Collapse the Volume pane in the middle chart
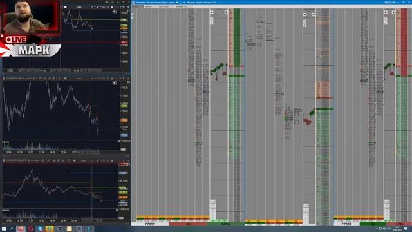Viewport: 412px width, 232px height. 118,142
